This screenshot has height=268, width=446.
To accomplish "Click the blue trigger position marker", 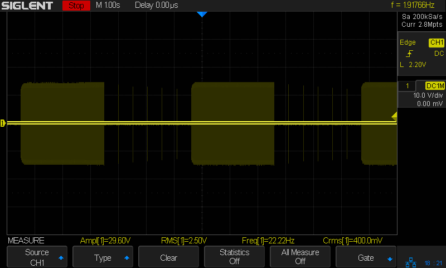I will [x=202, y=15].
